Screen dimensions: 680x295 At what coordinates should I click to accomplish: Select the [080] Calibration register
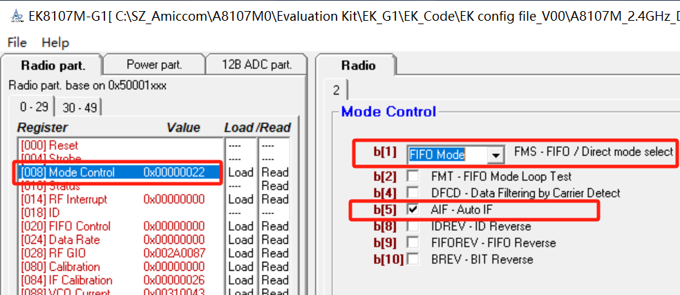click(120, 267)
